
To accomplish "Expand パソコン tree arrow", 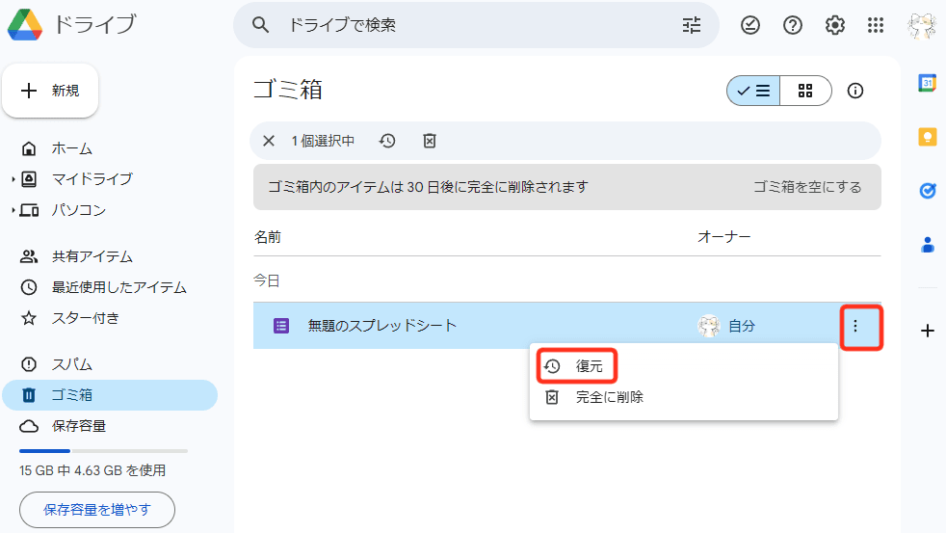I will [x=13, y=210].
